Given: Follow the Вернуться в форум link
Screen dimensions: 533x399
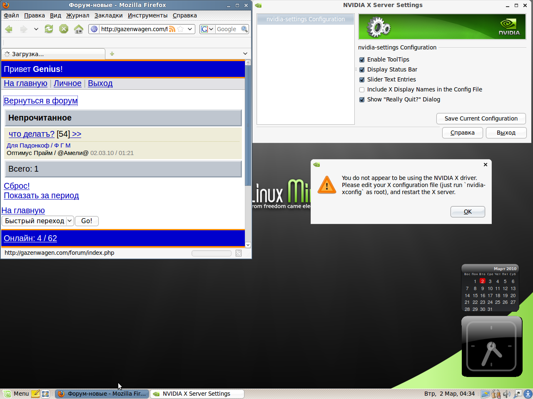Looking at the screenshot, I should click(40, 101).
